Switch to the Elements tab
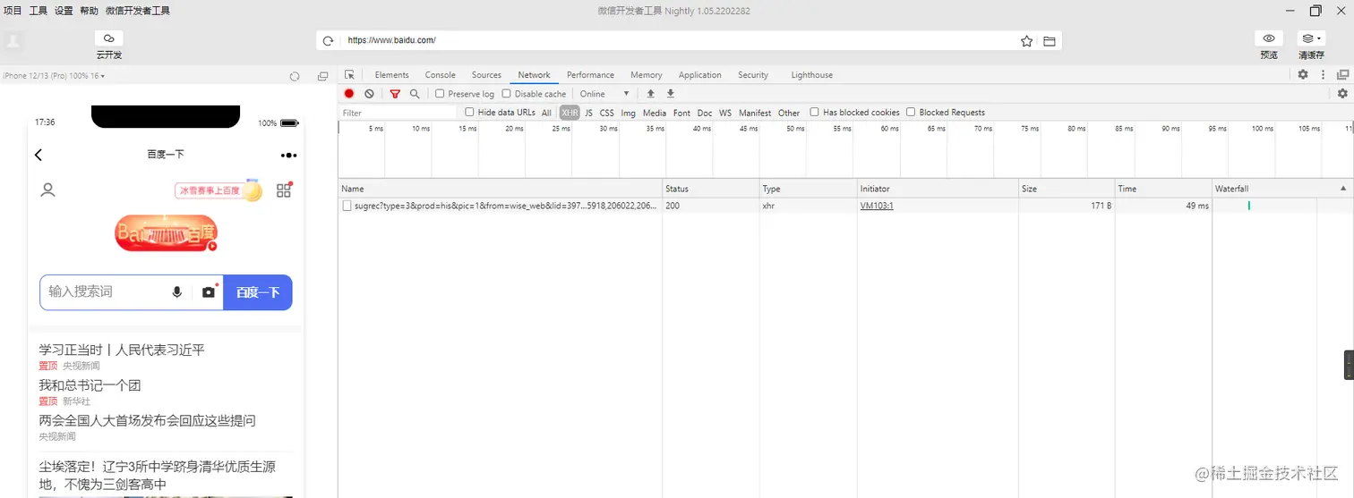 pos(391,75)
